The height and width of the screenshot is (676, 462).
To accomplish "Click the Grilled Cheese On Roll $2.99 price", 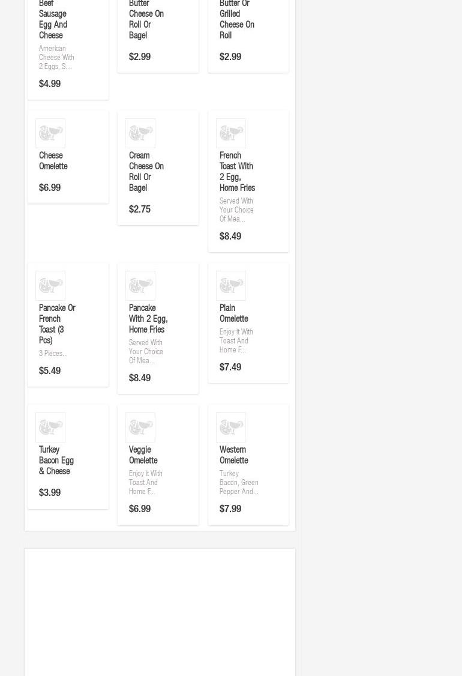I will coord(230,57).
